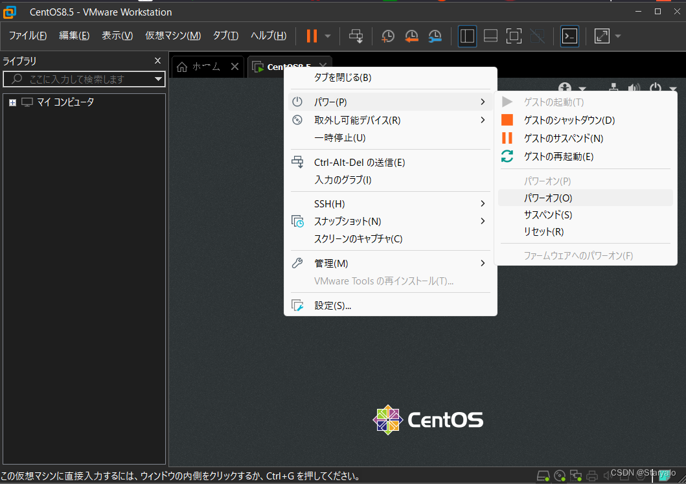Open the 仮想マシン(M) menu

click(173, 36)
